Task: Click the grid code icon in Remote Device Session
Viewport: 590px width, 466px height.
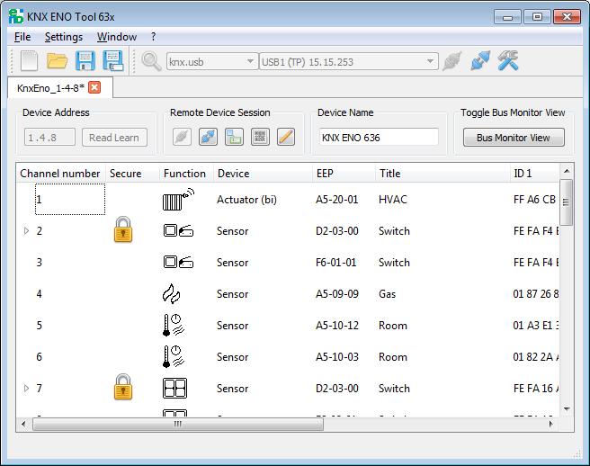Action: click(x=260, y=137)
